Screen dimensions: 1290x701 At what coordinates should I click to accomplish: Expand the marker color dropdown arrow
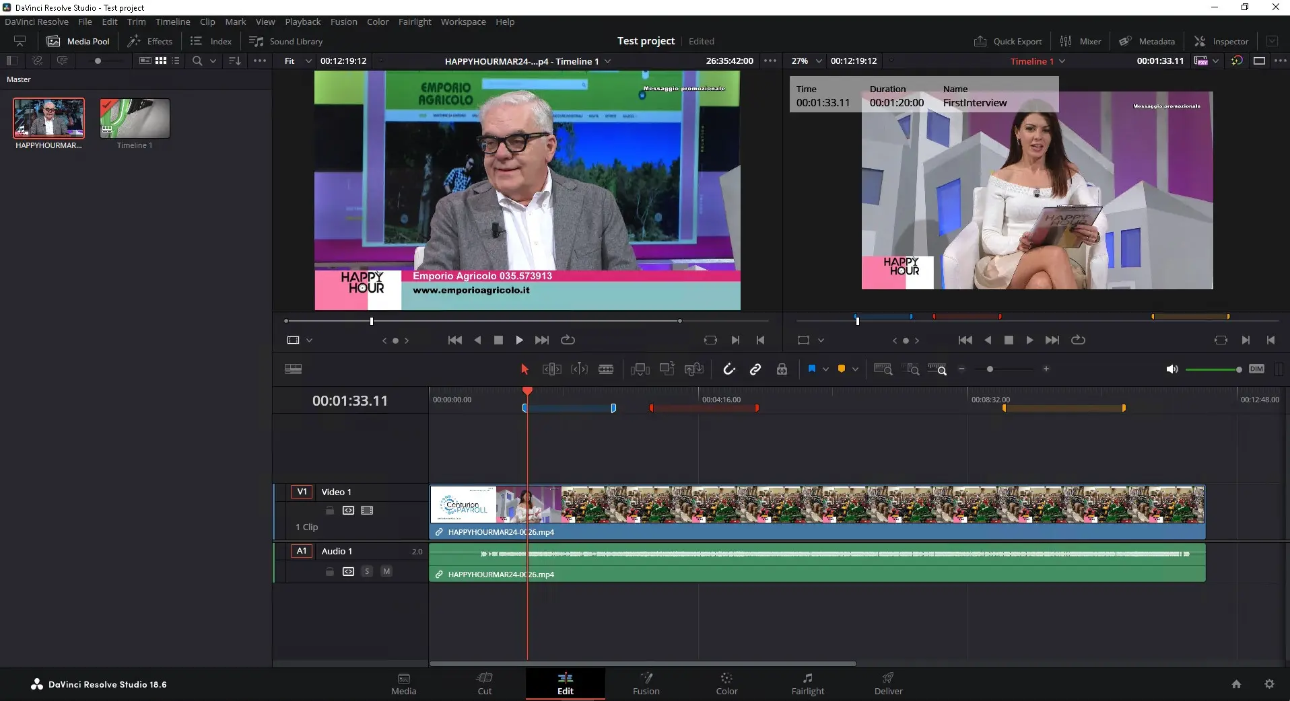coord(855,369)
